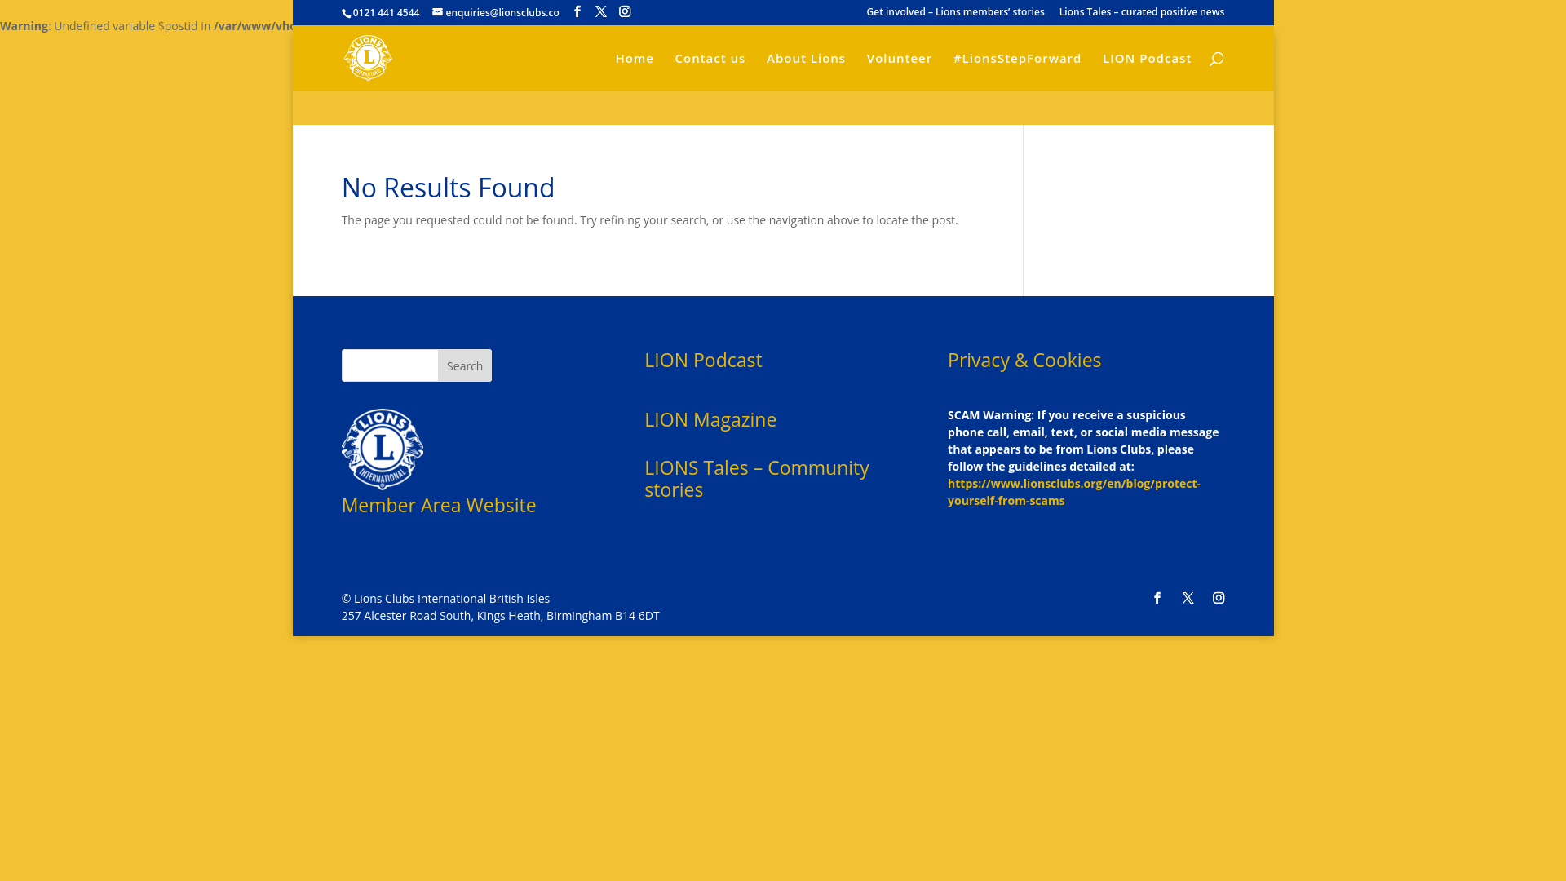Click the Lions Clubs International British Isles copyright
The width and height of the screenshot is (1566, 881).
(x=445, y=599)
